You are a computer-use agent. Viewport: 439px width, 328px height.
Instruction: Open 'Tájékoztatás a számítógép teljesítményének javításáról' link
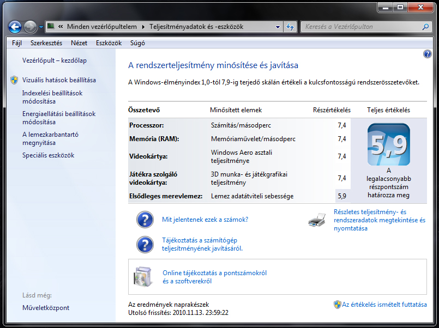pyautogui.click(x=202, y=245)
